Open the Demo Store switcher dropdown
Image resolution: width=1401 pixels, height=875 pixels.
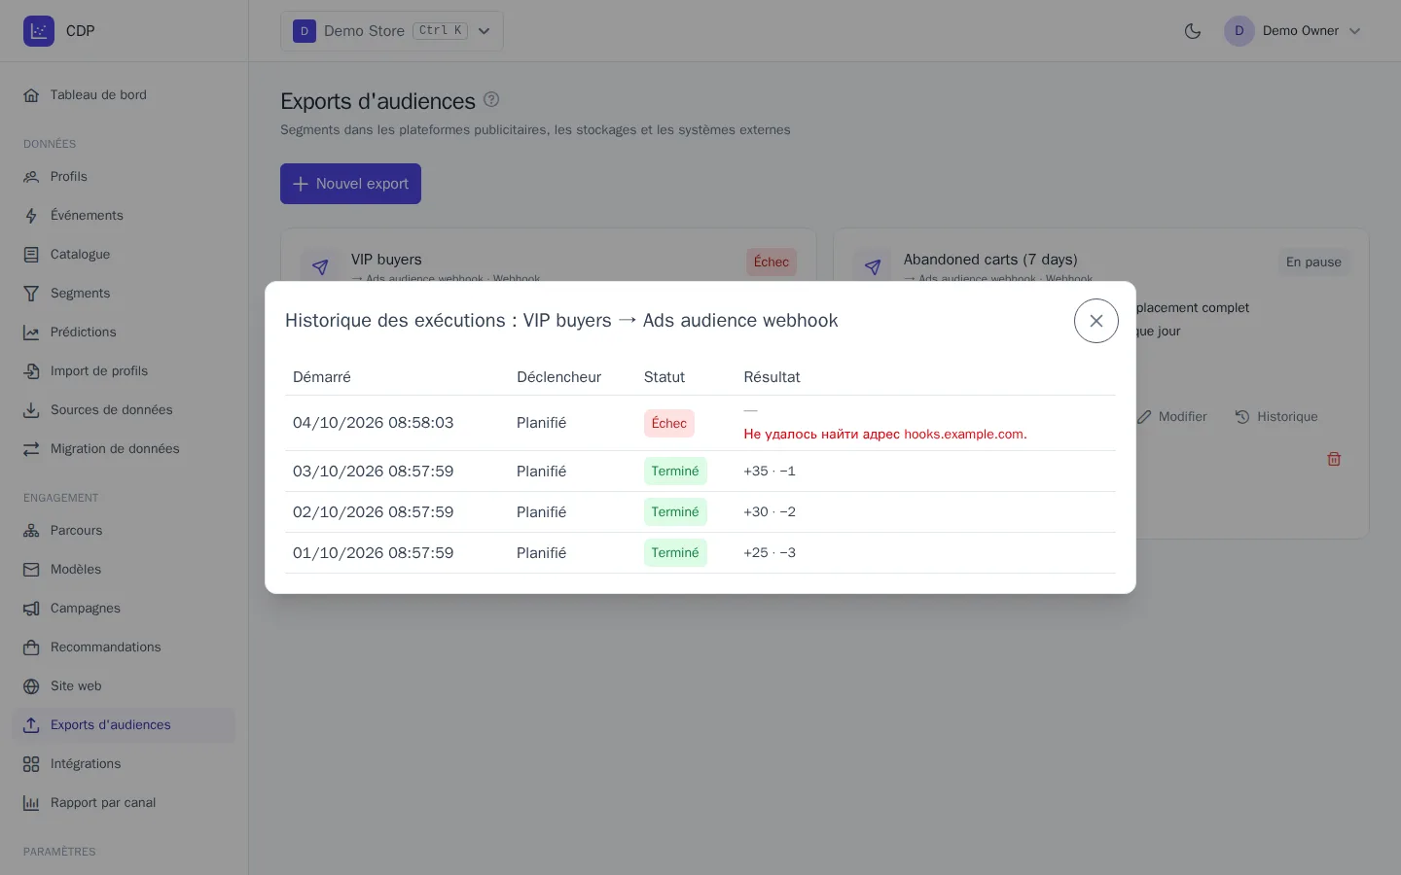pyautogui.click(x=392, y=31)
